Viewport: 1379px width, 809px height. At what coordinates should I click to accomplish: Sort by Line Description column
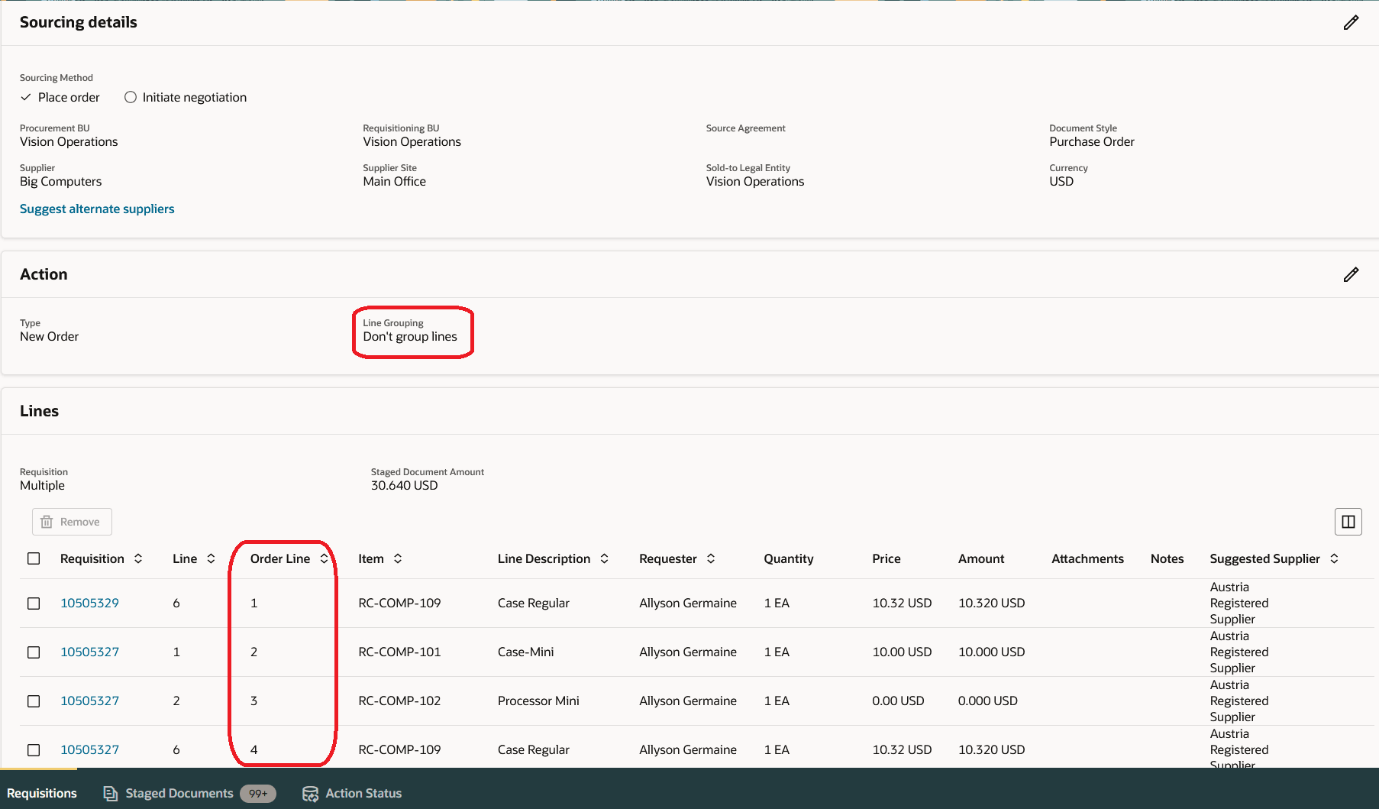tap(604, 558)
